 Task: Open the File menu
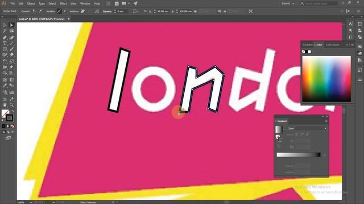pos(13,3)
